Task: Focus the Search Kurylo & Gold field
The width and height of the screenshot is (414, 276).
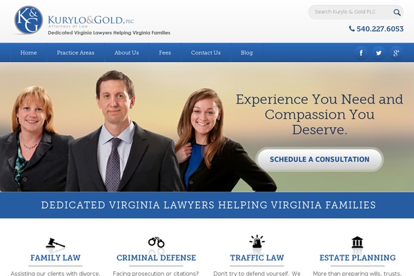Action: 351,12
